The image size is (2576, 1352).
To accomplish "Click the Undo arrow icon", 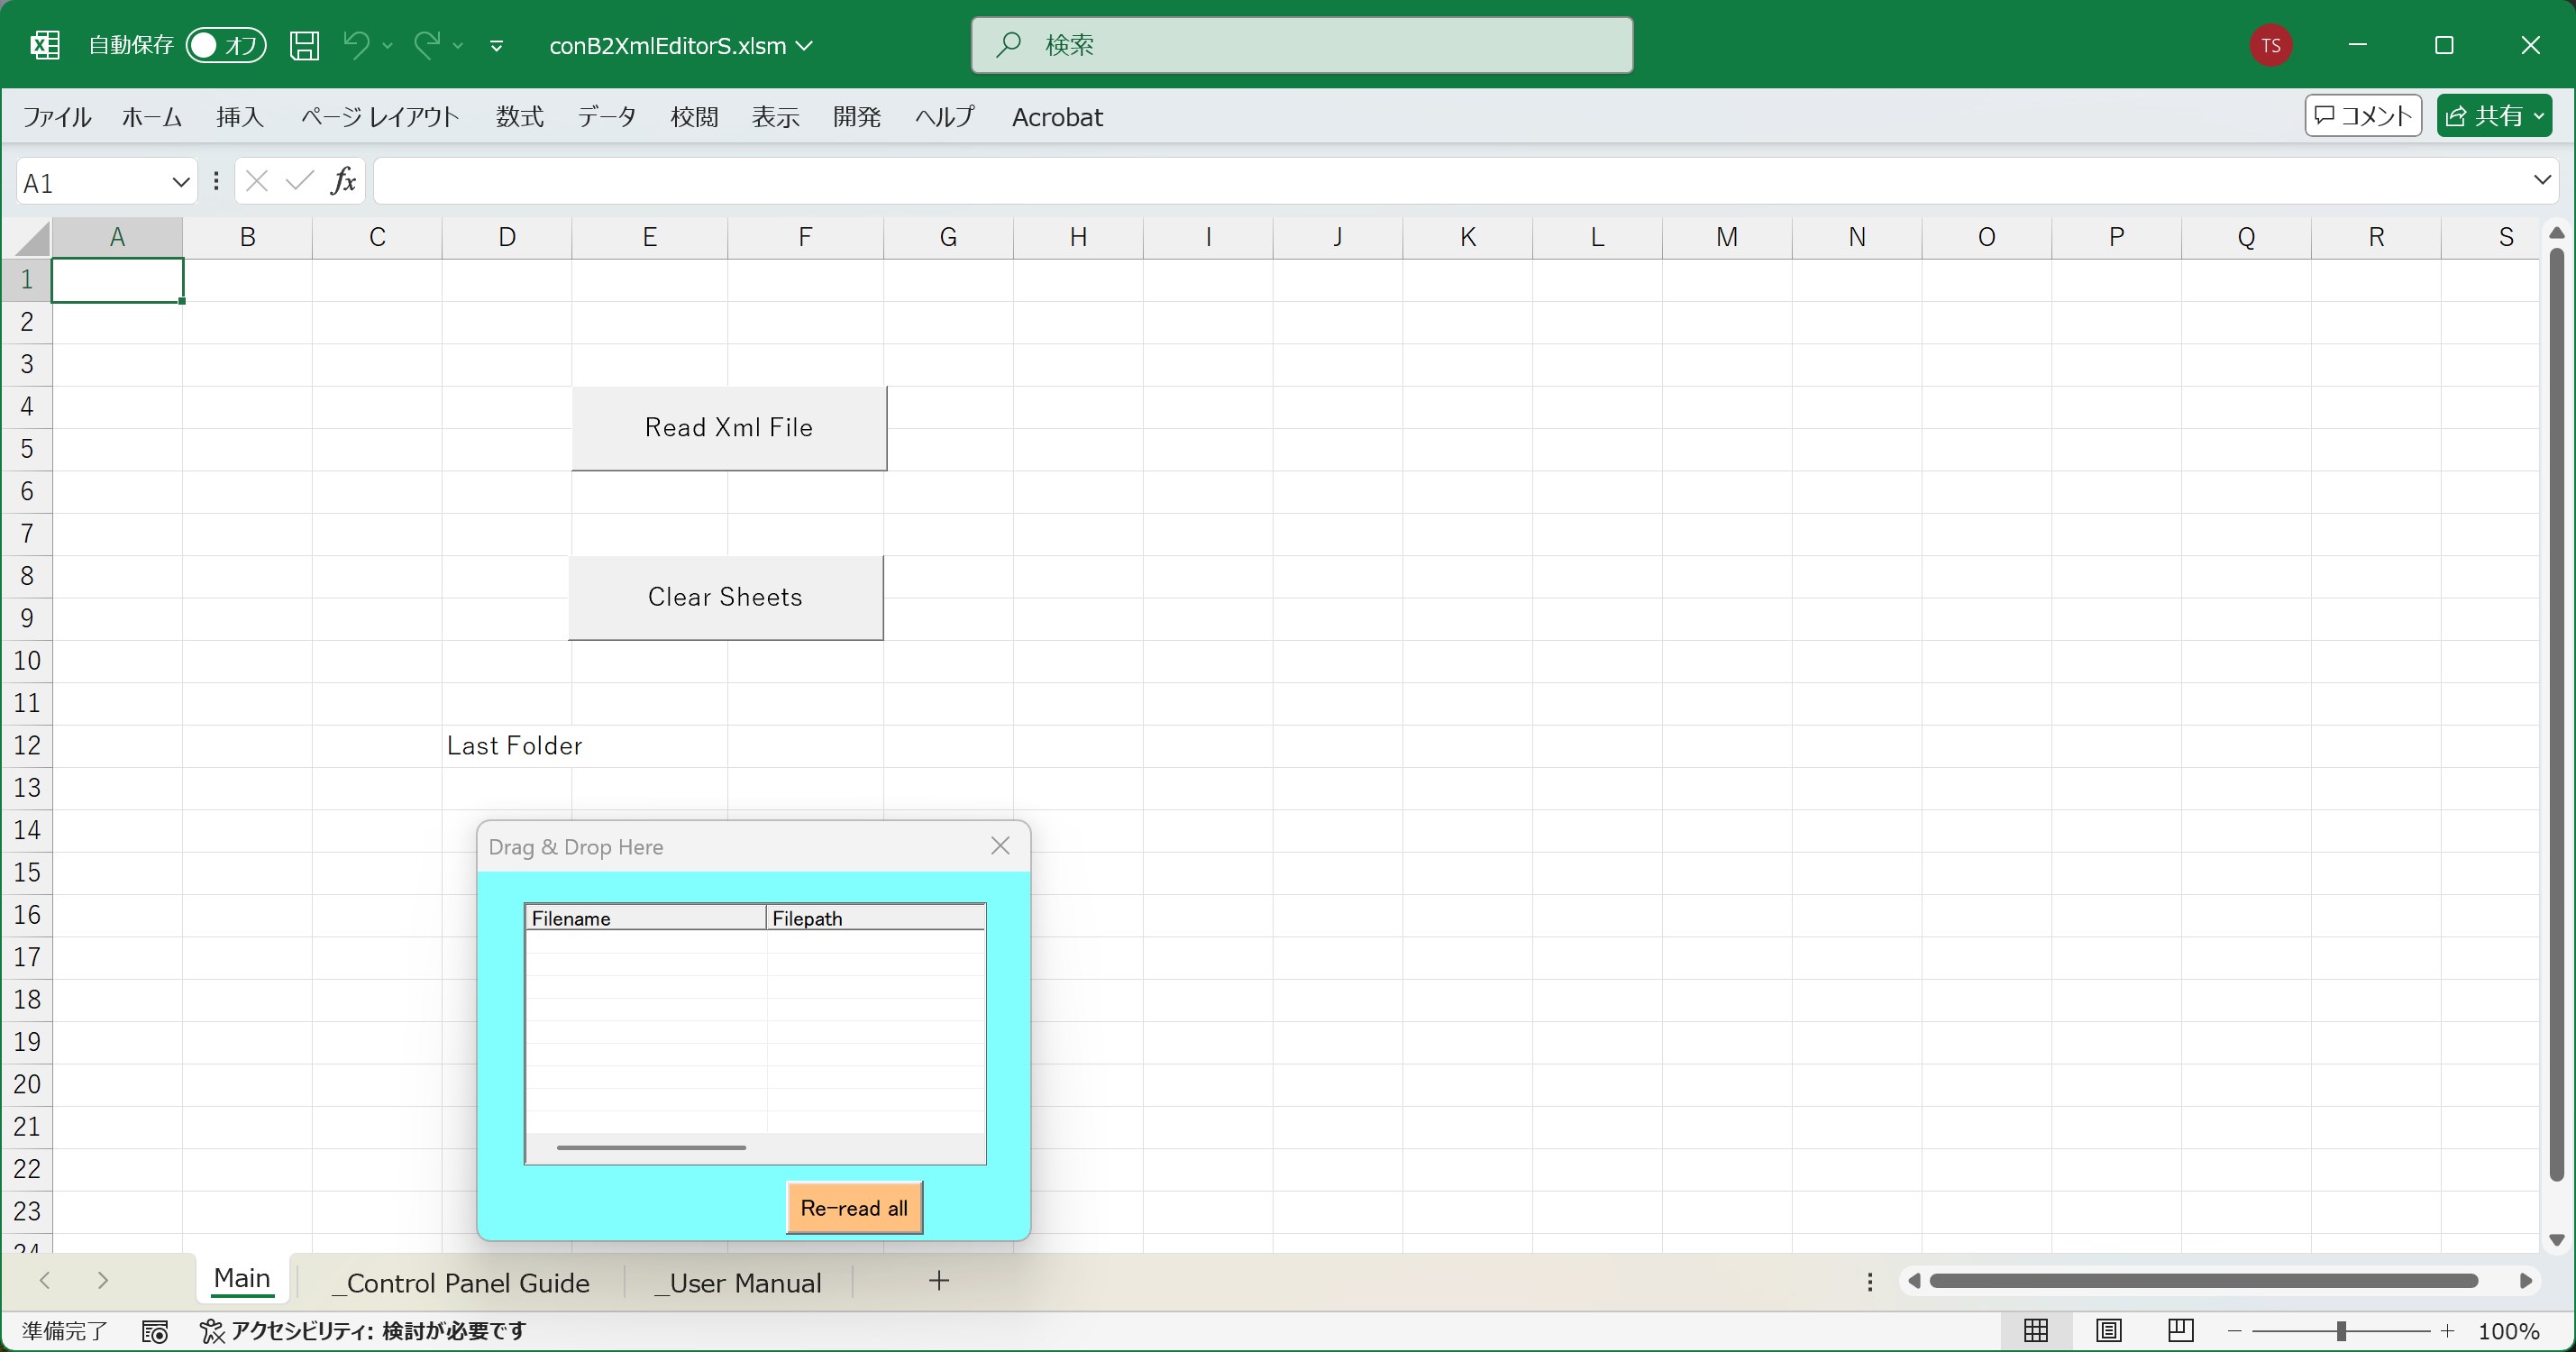I will pos(356,44).
